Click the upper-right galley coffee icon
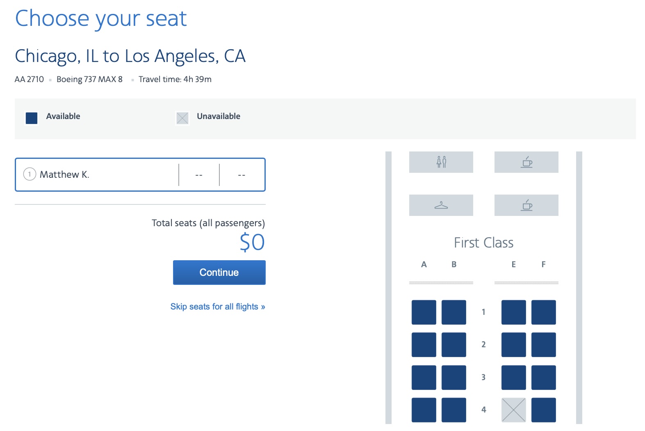 (x=526, y=162)
